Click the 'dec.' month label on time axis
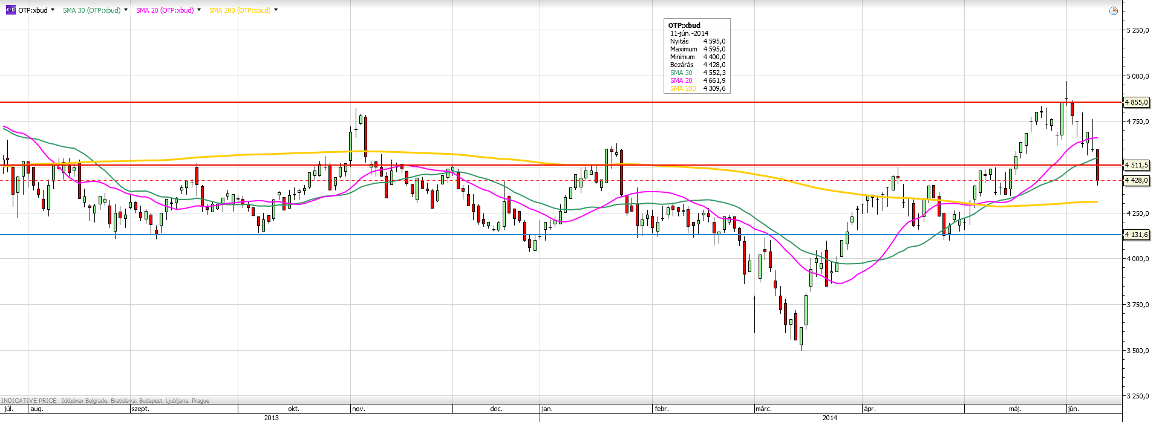Viewport: 1159px width, 422px height. click(x=496, y=409)
